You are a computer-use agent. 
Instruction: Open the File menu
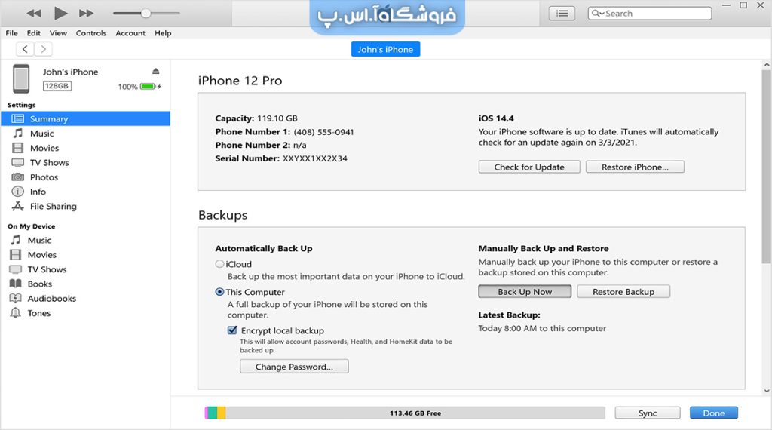click(12, 33)
